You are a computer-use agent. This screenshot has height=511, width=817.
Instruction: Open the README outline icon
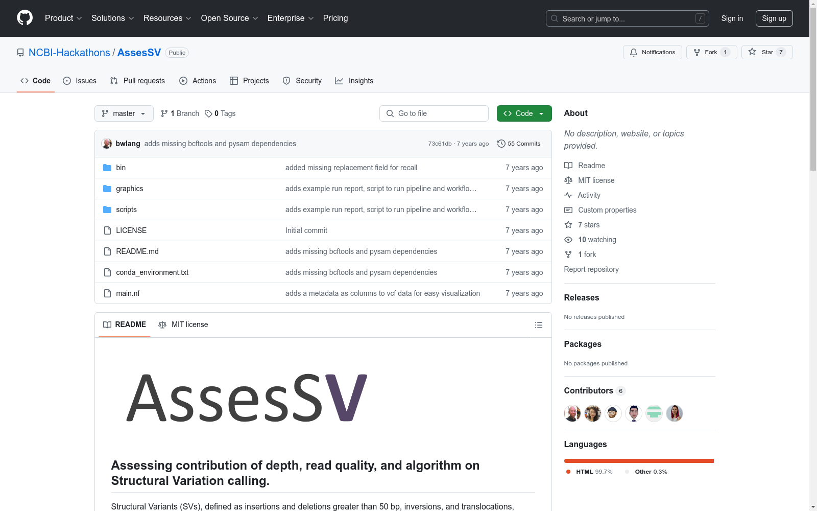538,325
